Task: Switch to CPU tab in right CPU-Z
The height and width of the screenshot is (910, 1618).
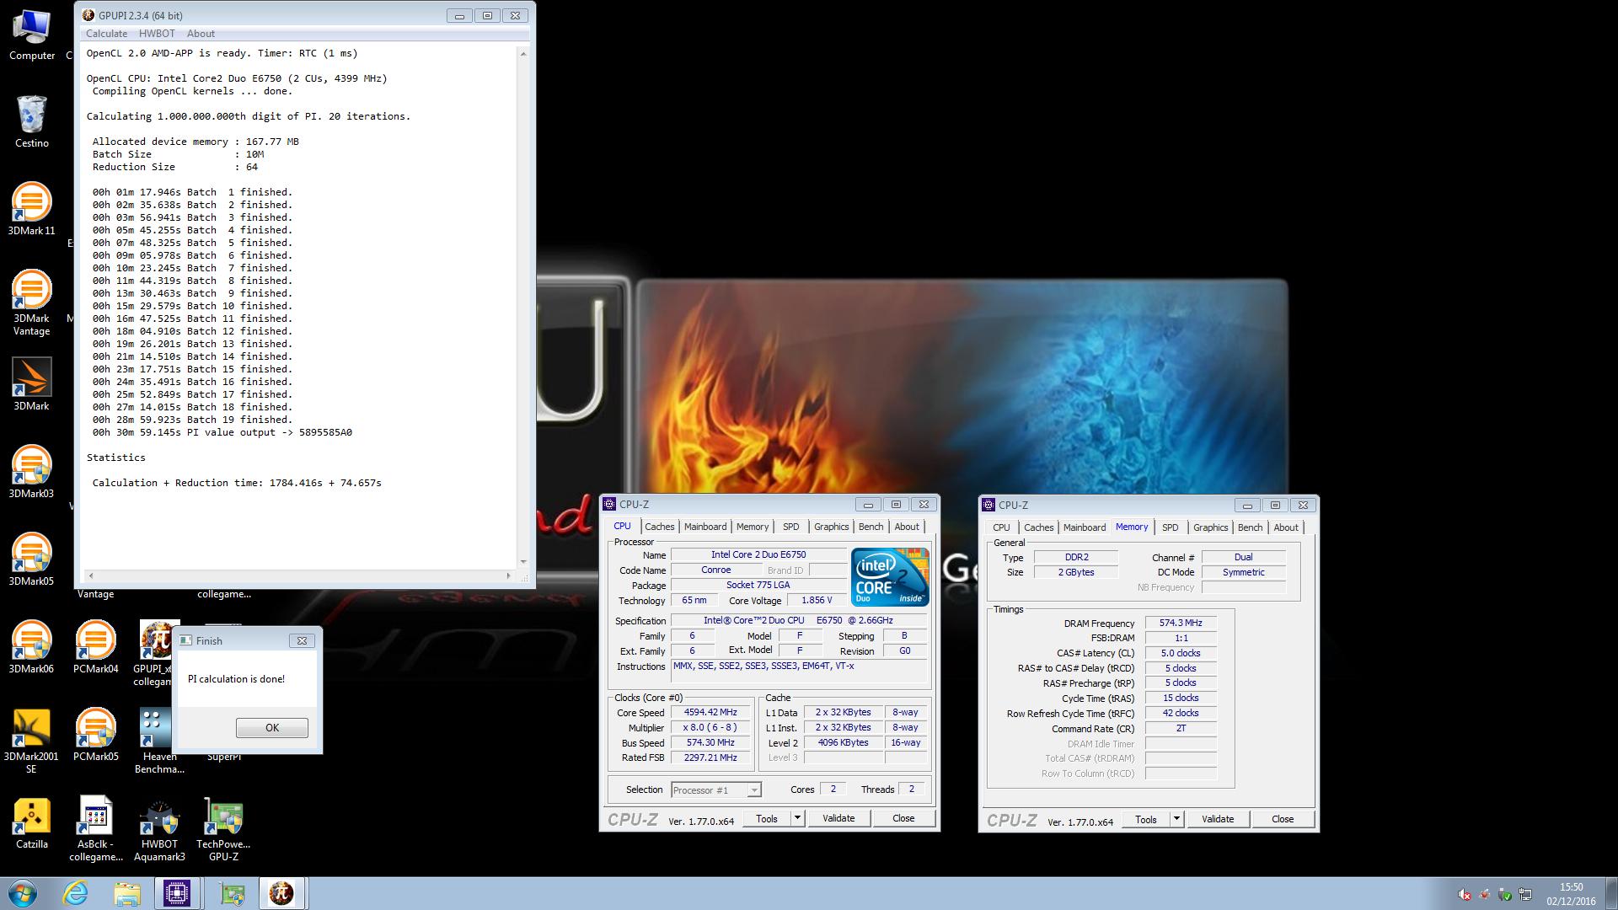Action: 1001,527
